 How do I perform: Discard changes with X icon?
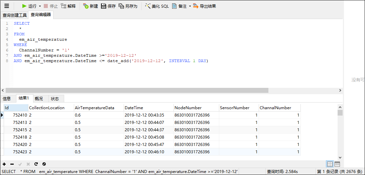point(28,164)
